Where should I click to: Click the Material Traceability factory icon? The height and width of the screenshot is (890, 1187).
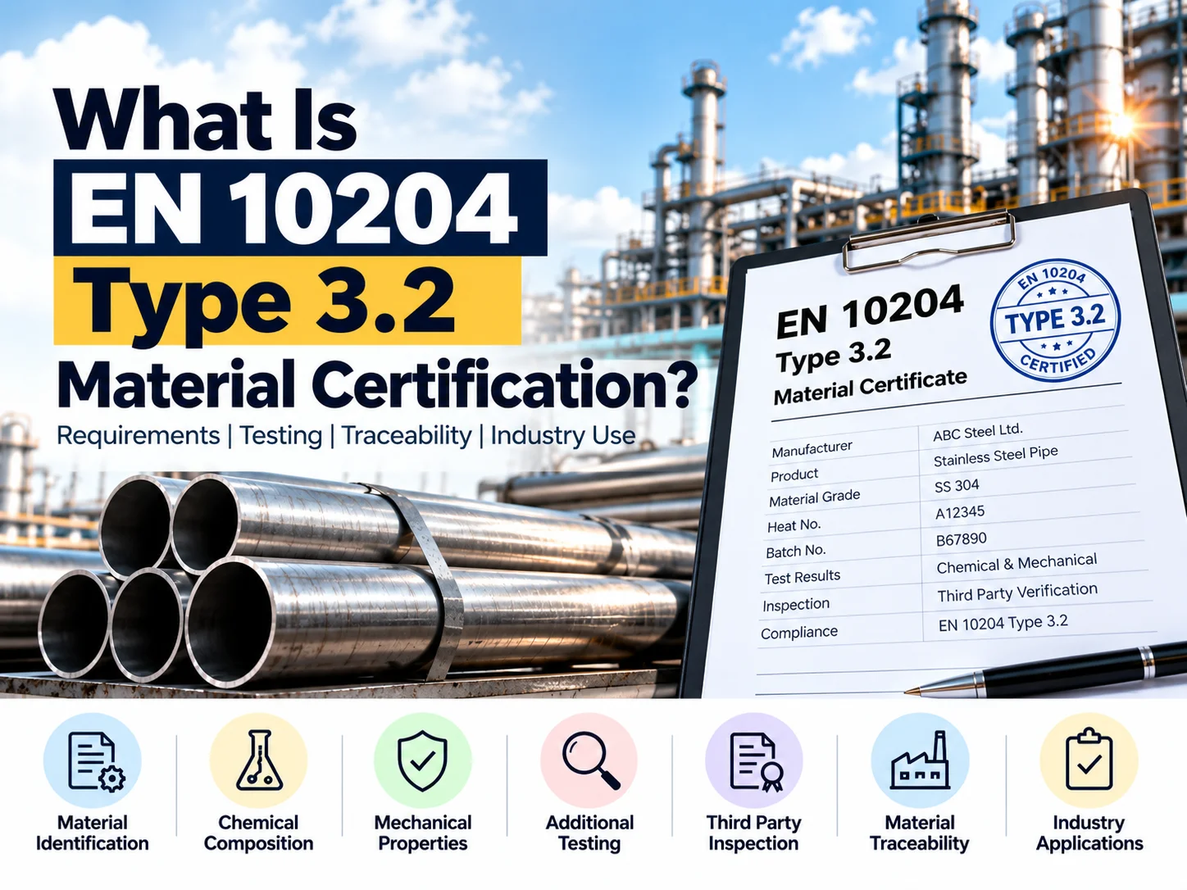[x=920, y=761]
